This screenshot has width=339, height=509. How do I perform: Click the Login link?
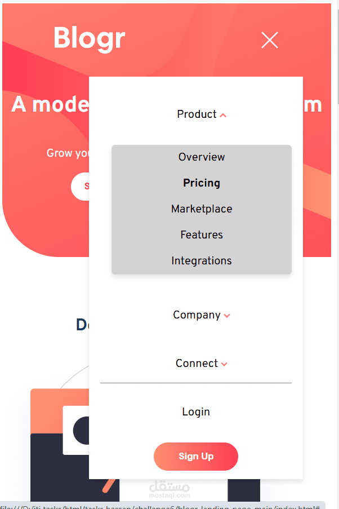(196, 412)
